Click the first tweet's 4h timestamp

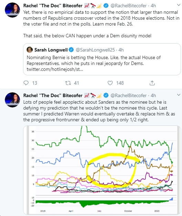tap(153, 6)
